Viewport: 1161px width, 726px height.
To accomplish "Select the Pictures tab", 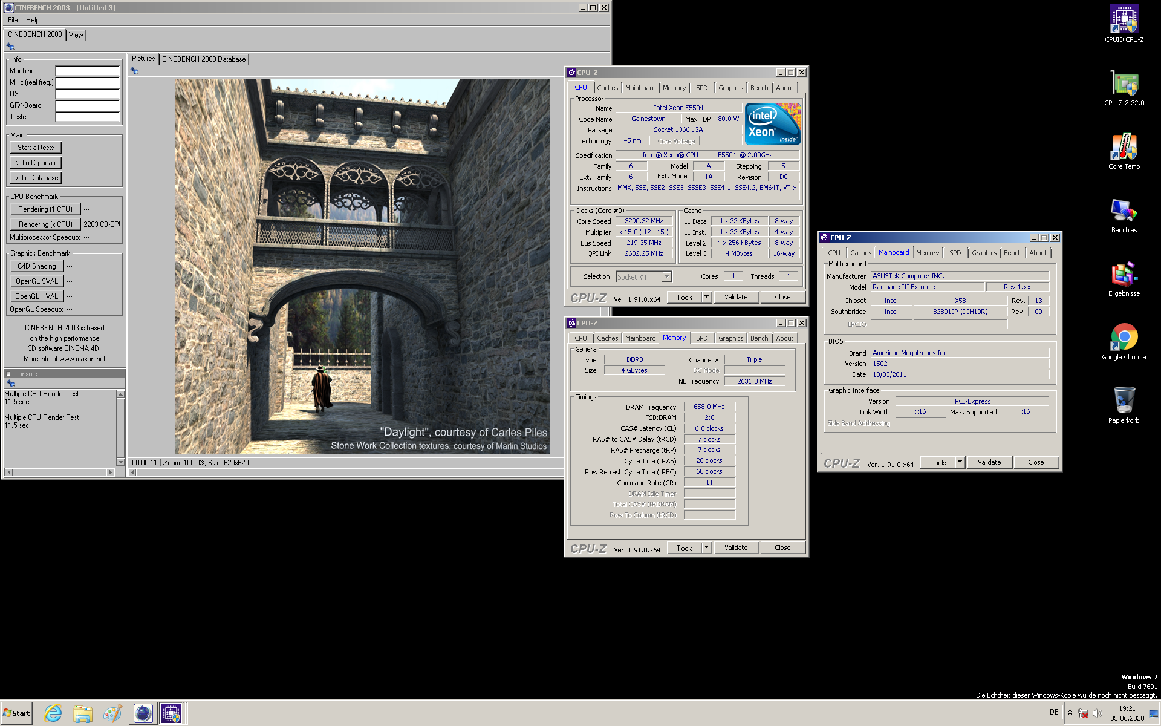I will (x=143, y=59).
